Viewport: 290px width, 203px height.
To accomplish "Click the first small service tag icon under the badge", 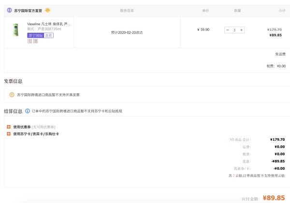I will 30,41.
